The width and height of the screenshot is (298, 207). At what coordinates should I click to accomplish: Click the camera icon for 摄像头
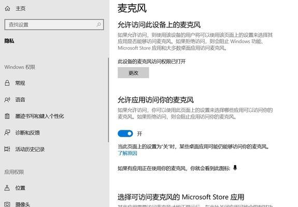pyautogui.click(x=7, y=204)
